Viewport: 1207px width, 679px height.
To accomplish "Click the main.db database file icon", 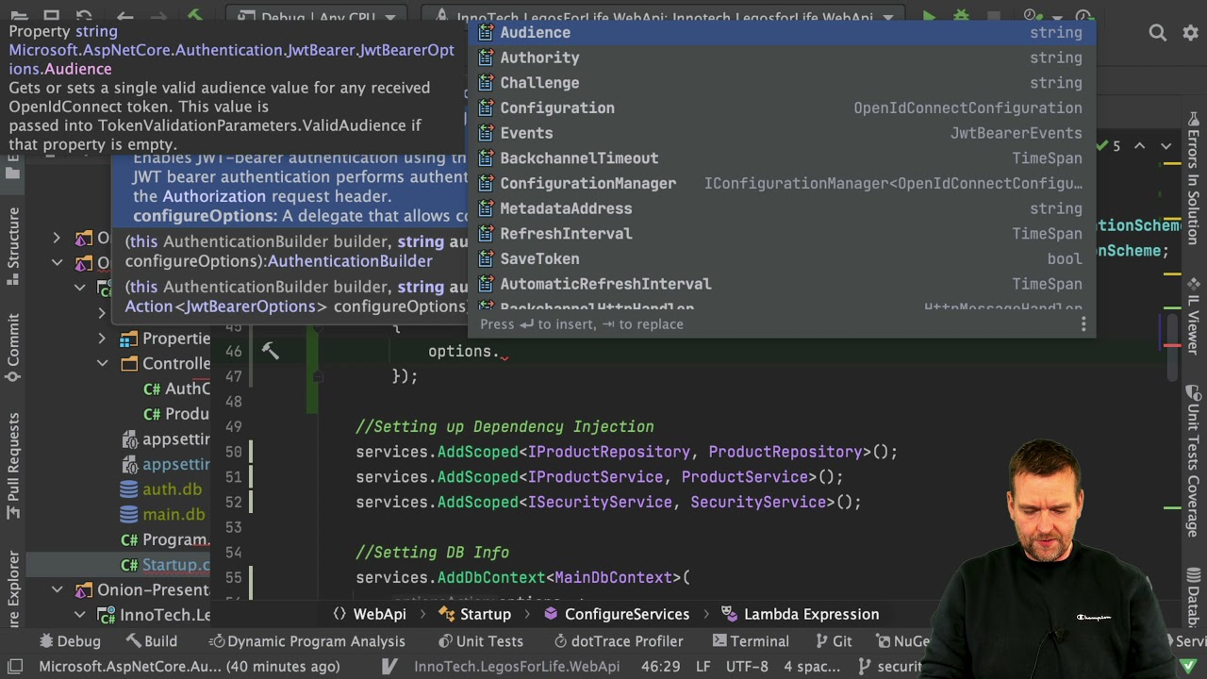I will pos(129,515).
